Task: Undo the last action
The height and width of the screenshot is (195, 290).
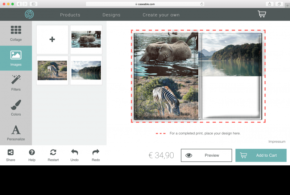Action: click(75, 155)
